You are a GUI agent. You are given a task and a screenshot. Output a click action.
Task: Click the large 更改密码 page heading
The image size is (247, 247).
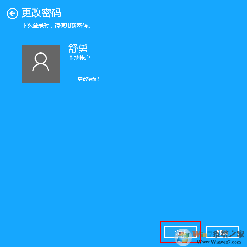(x=41, y=13)
